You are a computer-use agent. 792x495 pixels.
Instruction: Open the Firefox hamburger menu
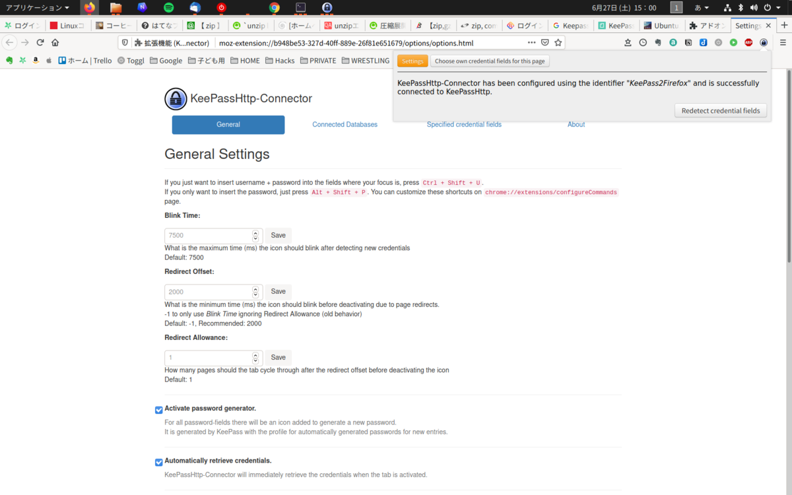(781, 42)
